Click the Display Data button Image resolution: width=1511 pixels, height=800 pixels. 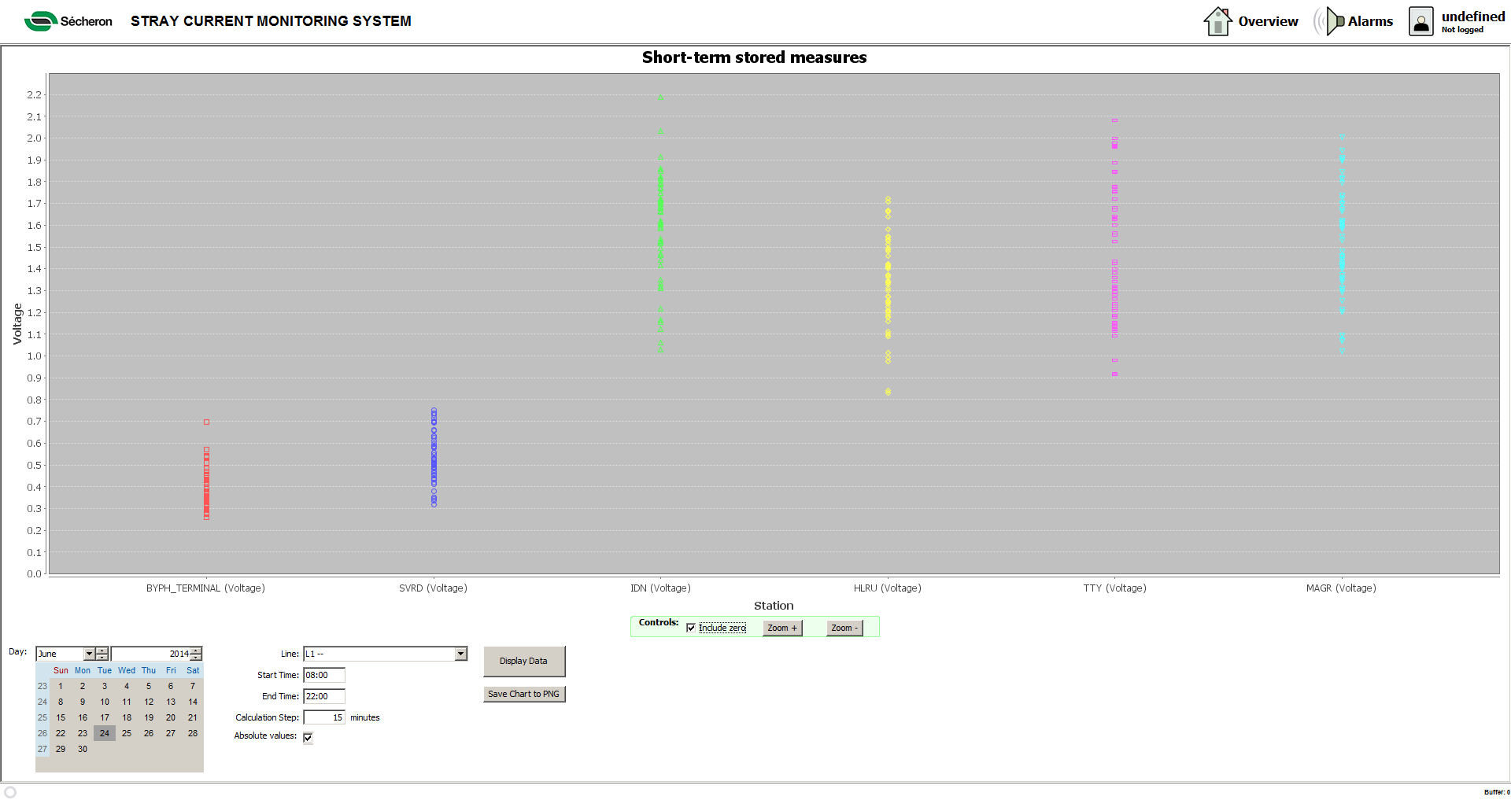click(523, 662)
